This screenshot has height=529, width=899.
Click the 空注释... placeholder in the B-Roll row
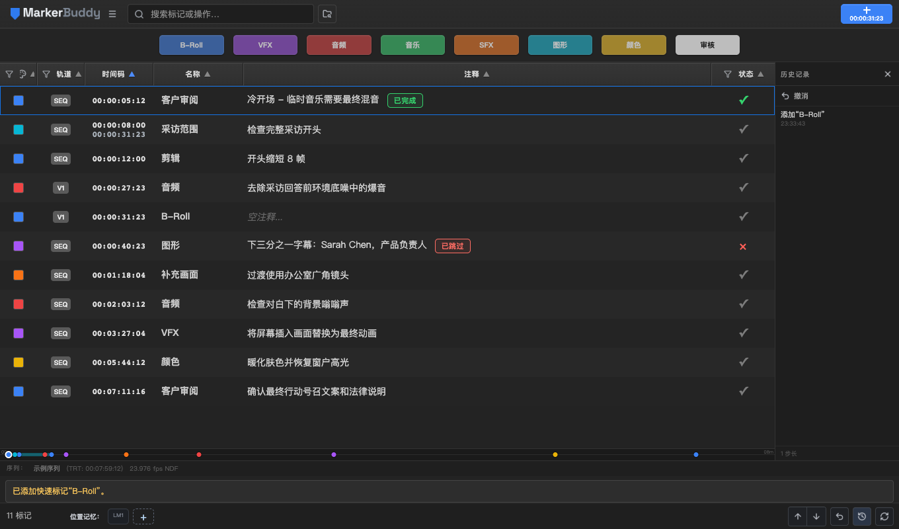(264, 217)
